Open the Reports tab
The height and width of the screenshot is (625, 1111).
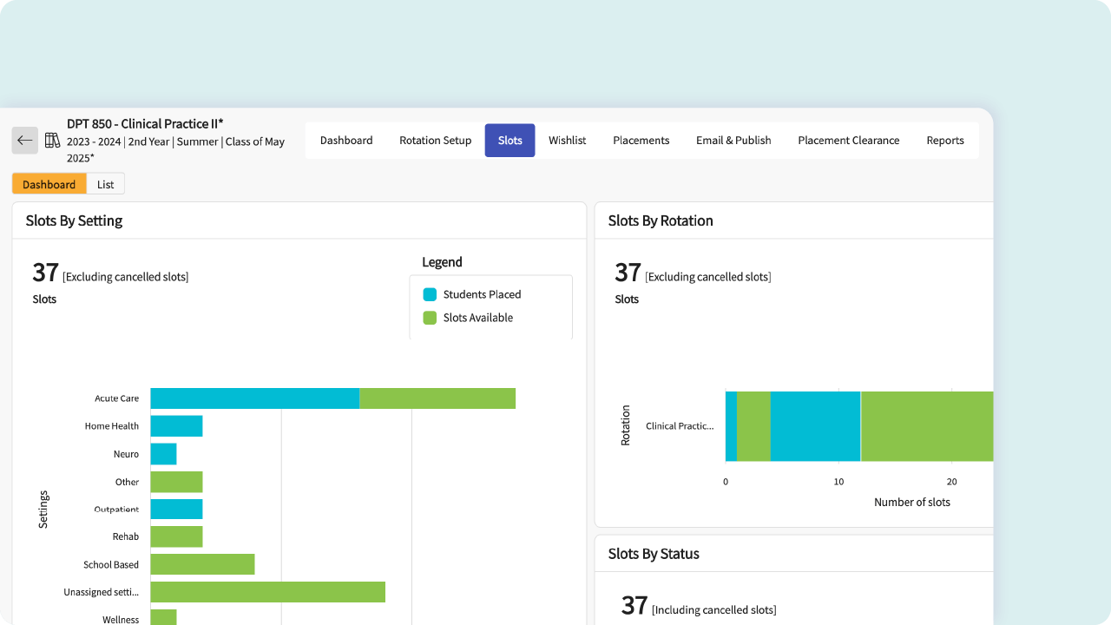[x=945, y=141]
